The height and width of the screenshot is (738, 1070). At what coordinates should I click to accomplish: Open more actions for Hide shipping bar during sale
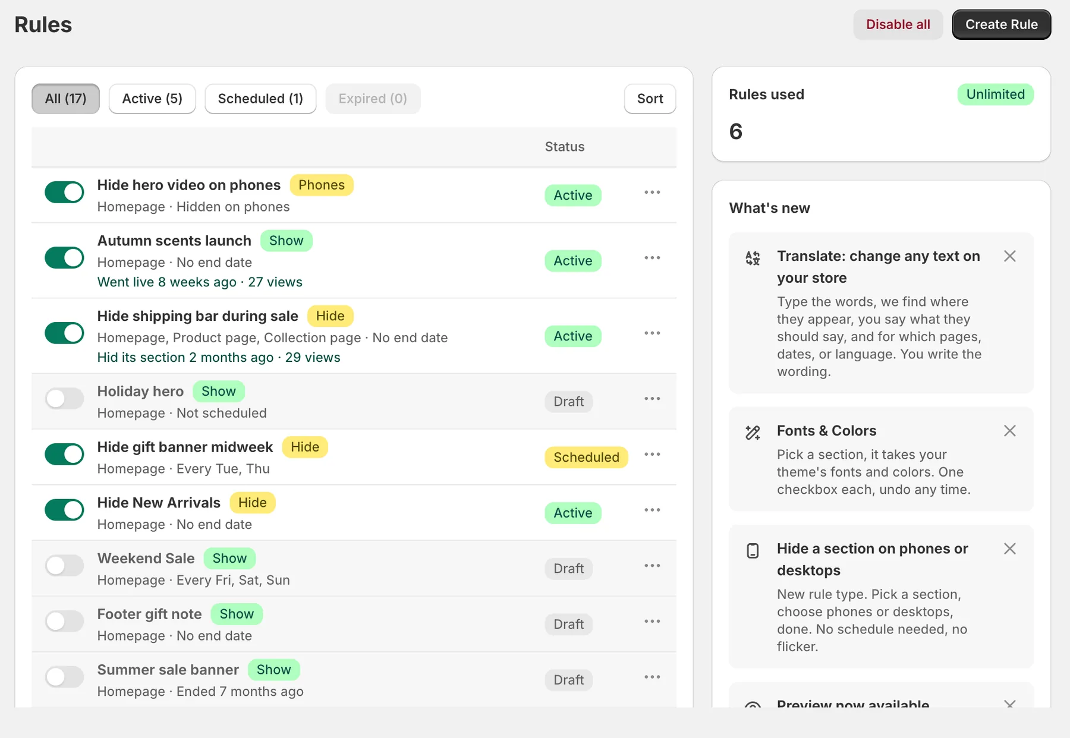pyautogui.click(x=652, y=333)
